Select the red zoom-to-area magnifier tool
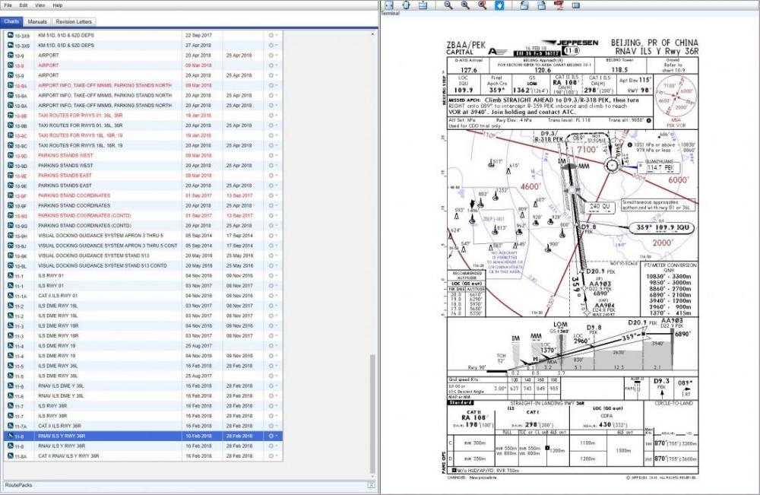Screen dimensions: 760x495 pos(483,5)
